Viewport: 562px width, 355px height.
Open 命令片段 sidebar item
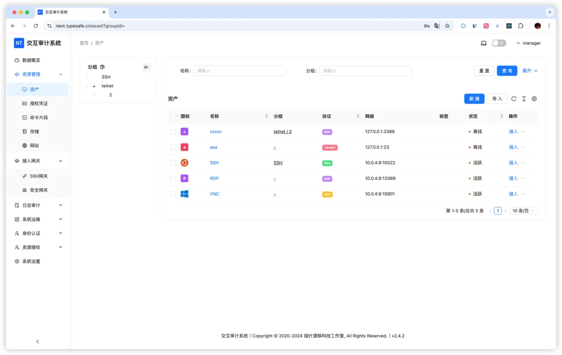39,117
